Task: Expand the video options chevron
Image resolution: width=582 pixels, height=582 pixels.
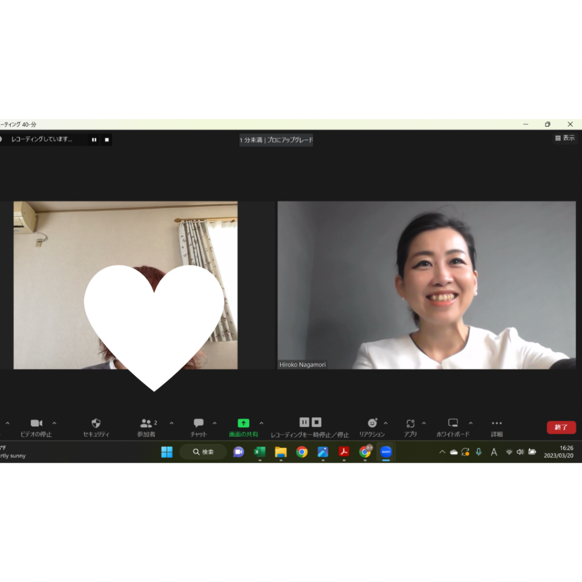Action: 55,423
